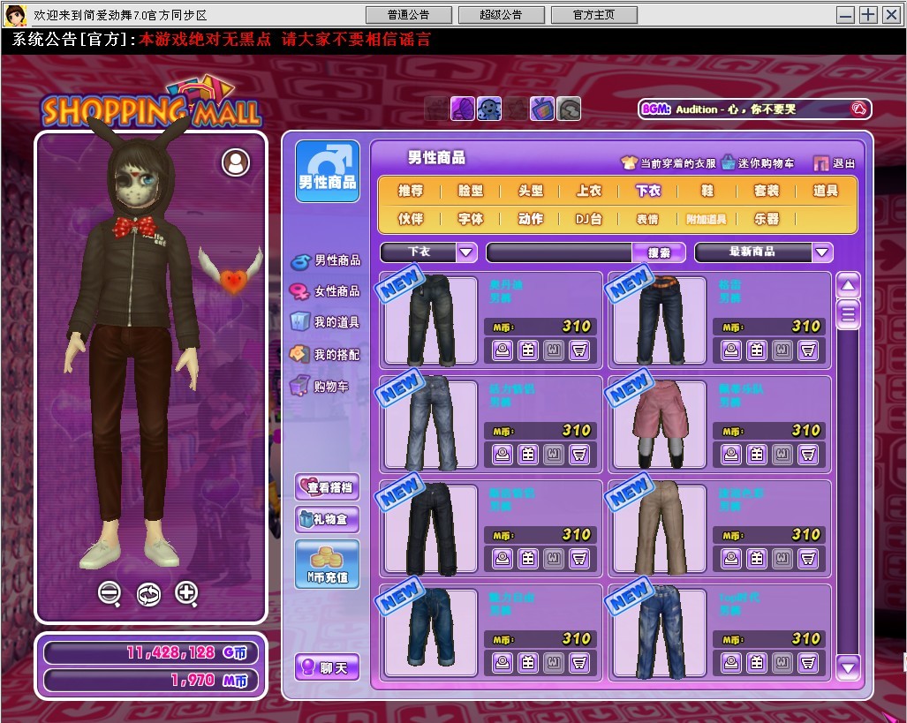Click the product search input field
Screen dimensions: 907x723
coord(560,252)
